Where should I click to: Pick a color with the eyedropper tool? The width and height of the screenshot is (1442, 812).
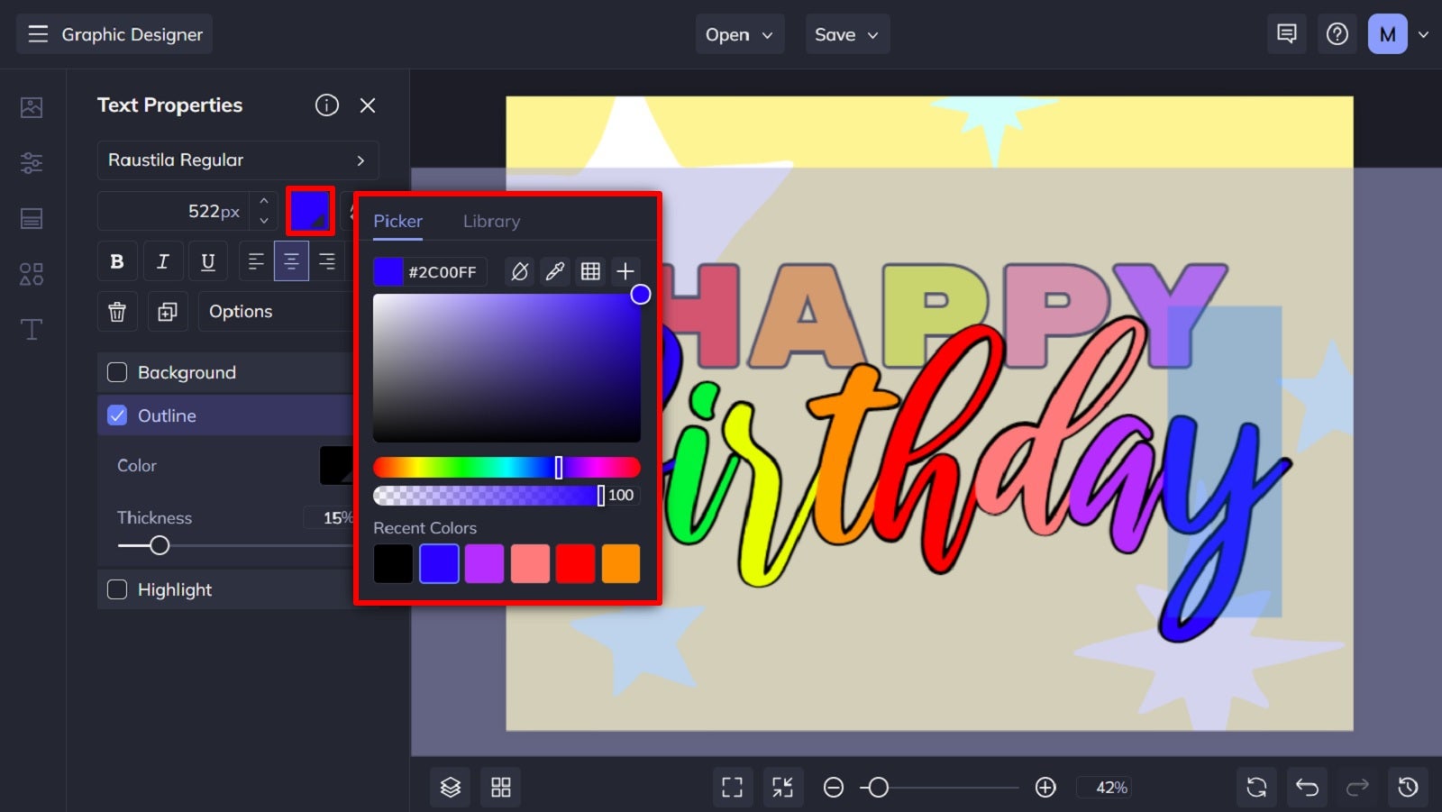[x=555, y=271]
